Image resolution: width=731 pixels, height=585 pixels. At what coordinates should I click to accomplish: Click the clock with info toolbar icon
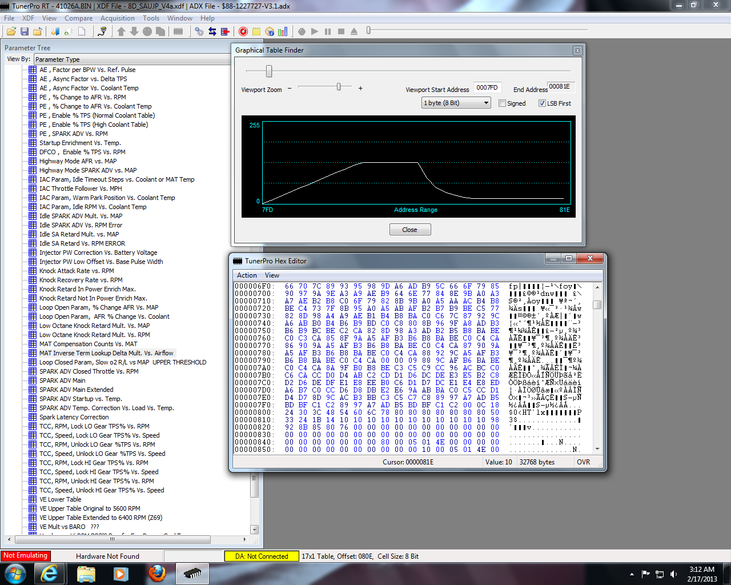point(270,31)
